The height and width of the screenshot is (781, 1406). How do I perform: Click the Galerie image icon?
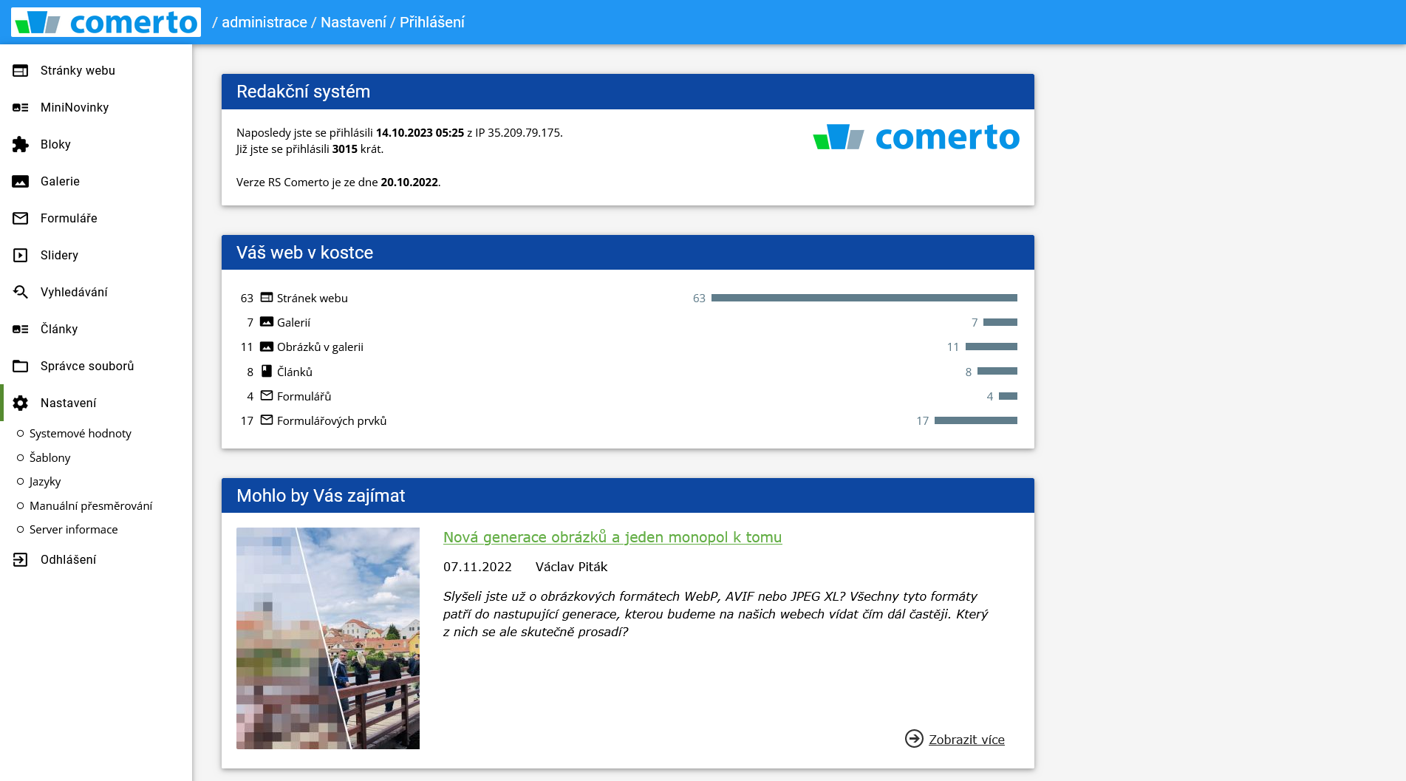(x=21, y=181)
